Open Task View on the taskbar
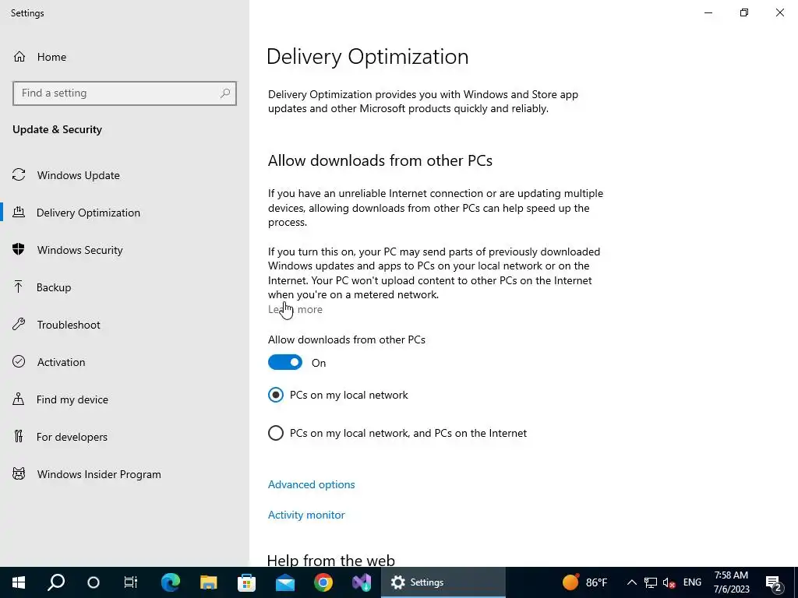The width and height of the screenshot is (798, 598). pos(131,582)
